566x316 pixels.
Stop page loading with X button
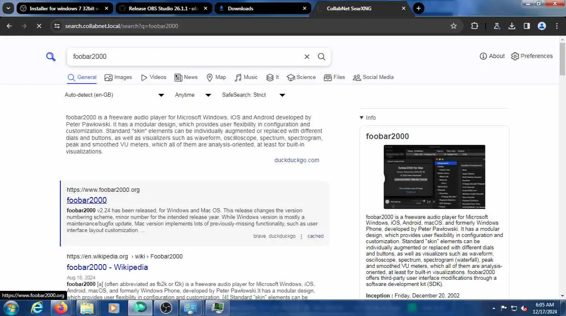39,26
